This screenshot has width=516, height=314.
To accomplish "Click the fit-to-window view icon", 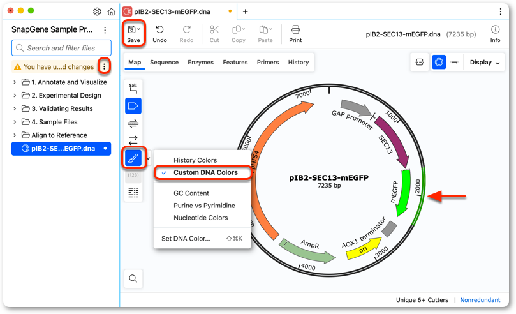I will [x=420, y=62].
